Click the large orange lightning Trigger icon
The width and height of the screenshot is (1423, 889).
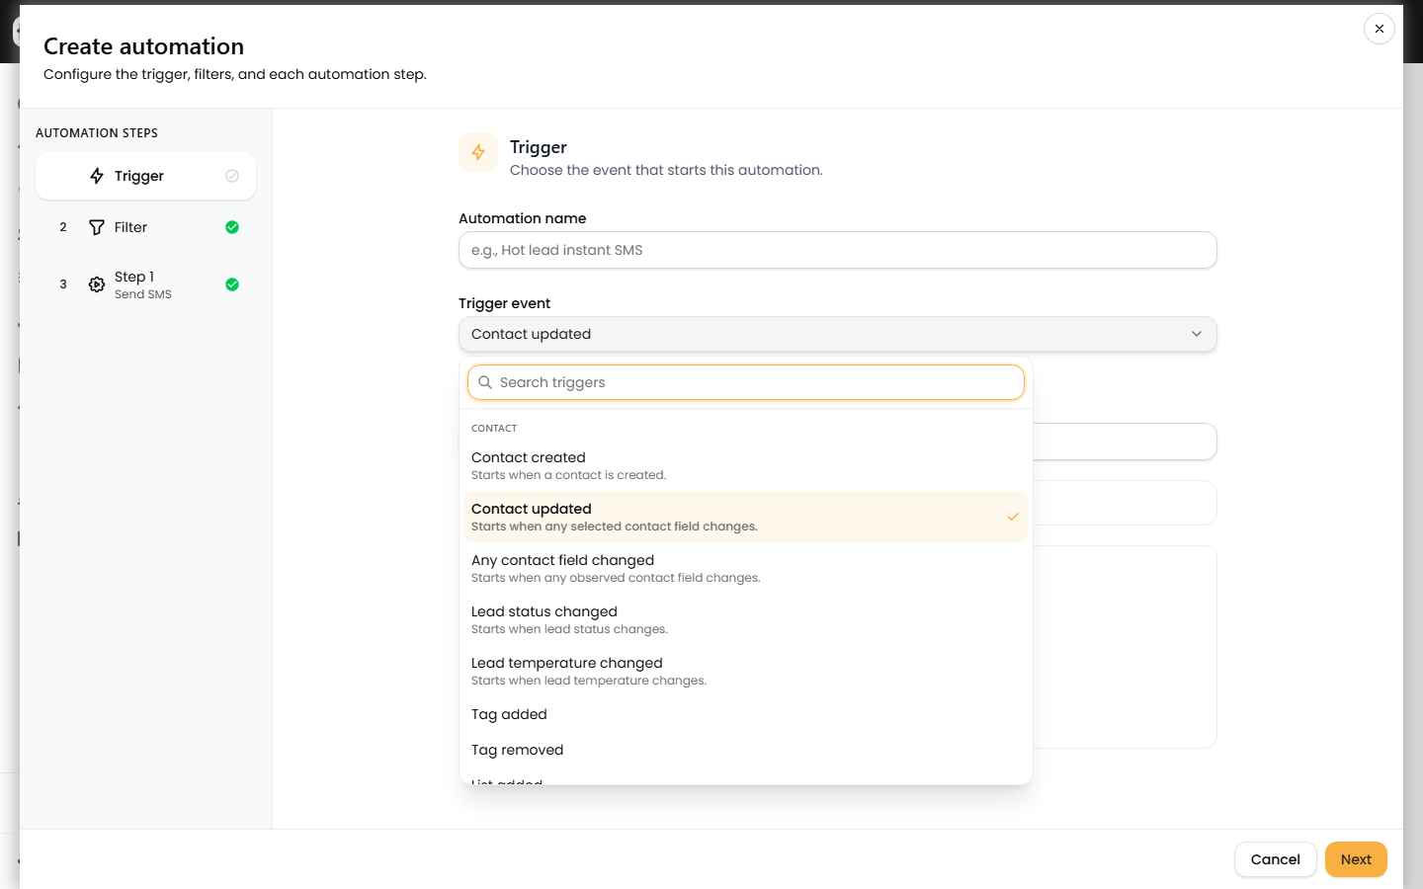click(478, 152)
